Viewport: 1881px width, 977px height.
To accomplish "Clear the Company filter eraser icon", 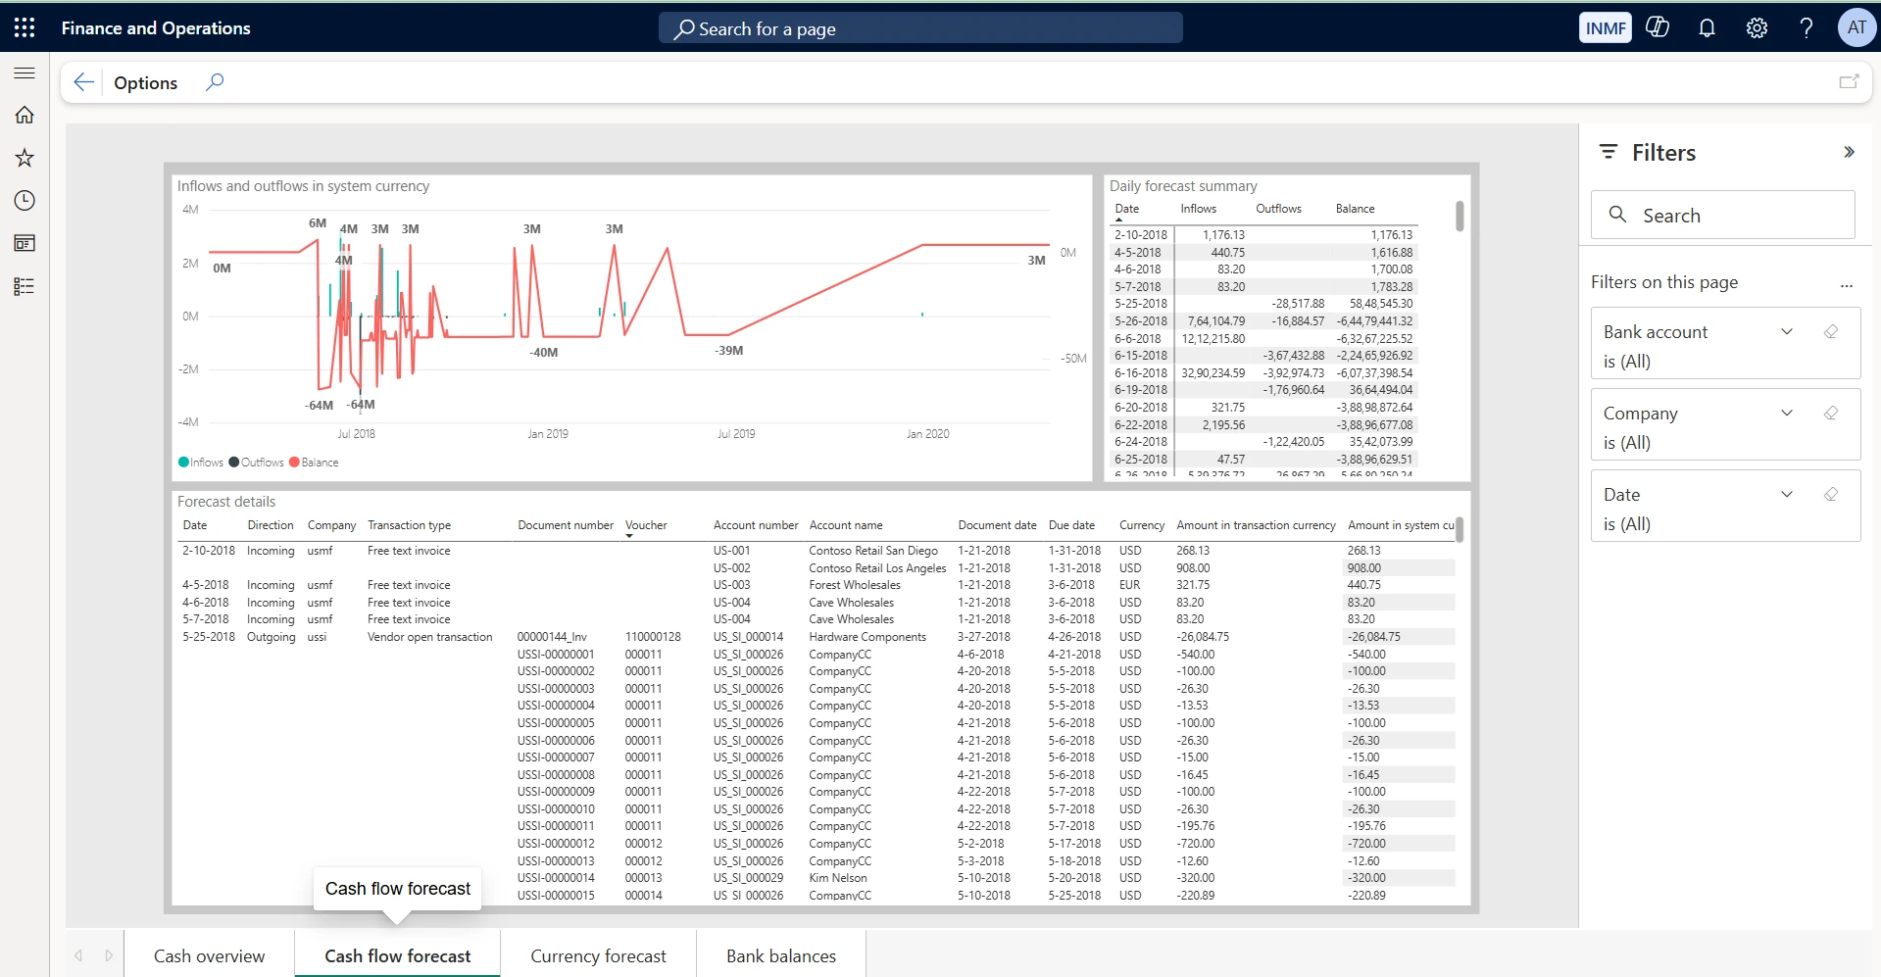I will click(x=1830, y=413).
